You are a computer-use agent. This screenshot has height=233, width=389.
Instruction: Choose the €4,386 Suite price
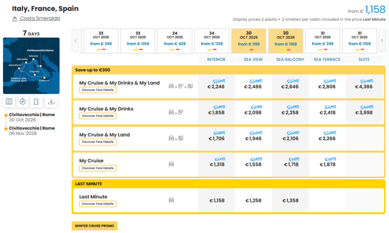(x=364, y=87)
